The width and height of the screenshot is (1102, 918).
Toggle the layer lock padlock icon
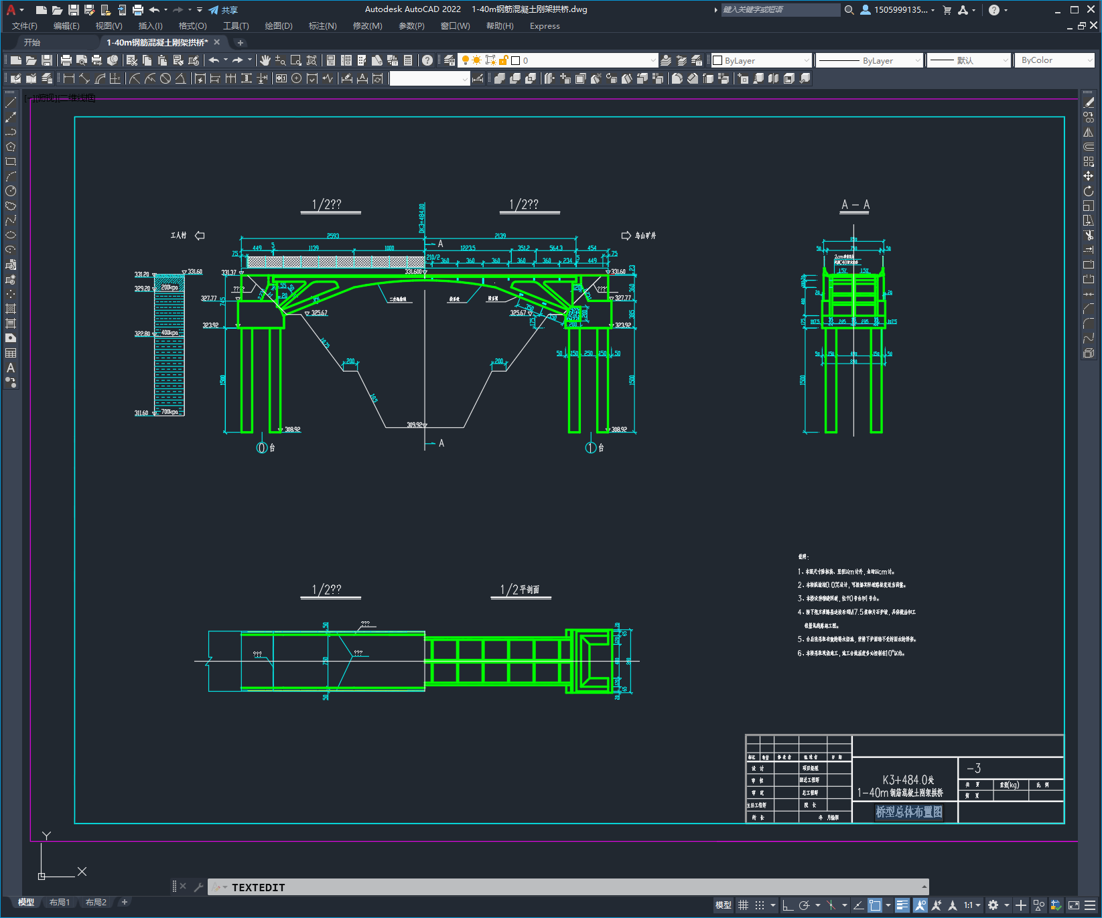[504, 60]
